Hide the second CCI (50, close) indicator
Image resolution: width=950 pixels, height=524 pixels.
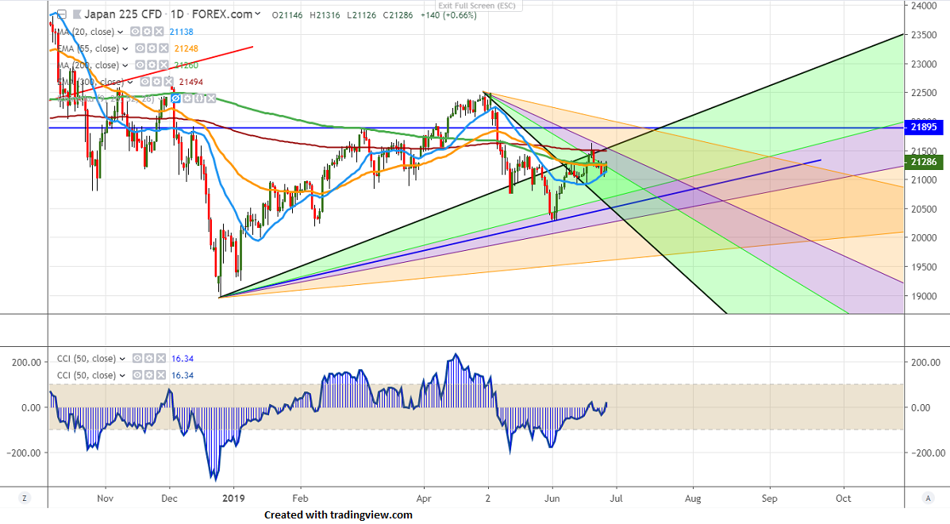(137, 376)
